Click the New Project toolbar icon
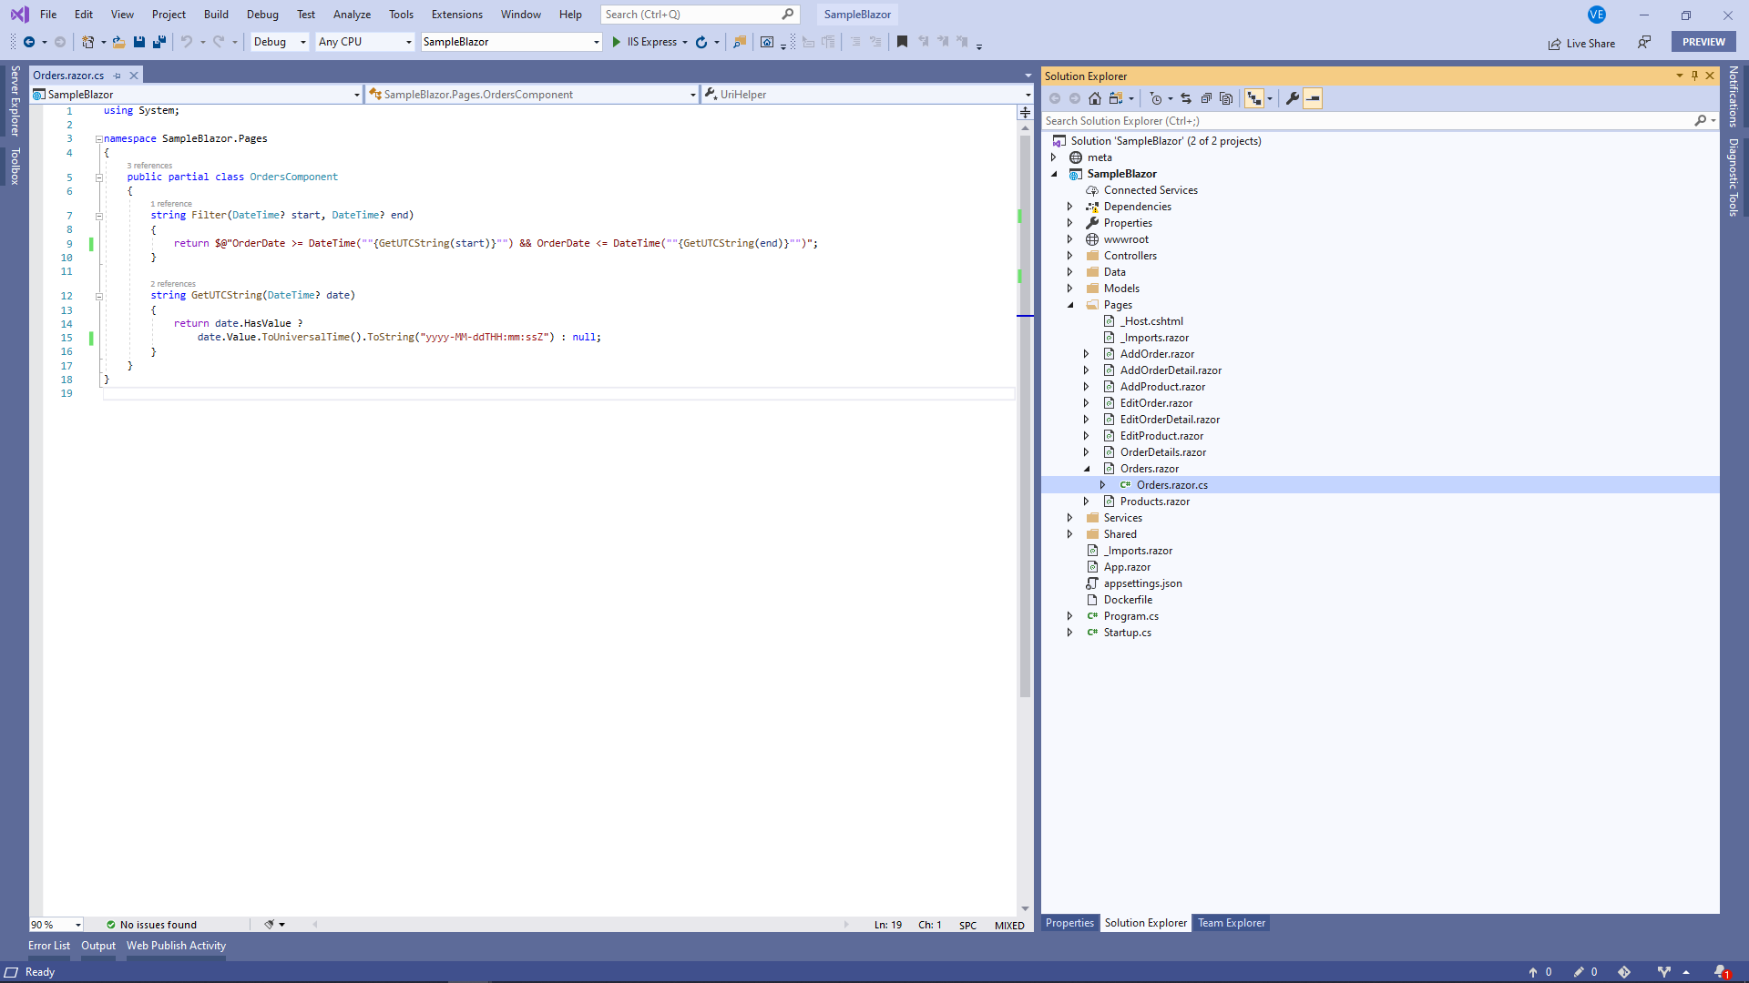Viewport: 1749px width, 983px height. click(x=87, y=42)
